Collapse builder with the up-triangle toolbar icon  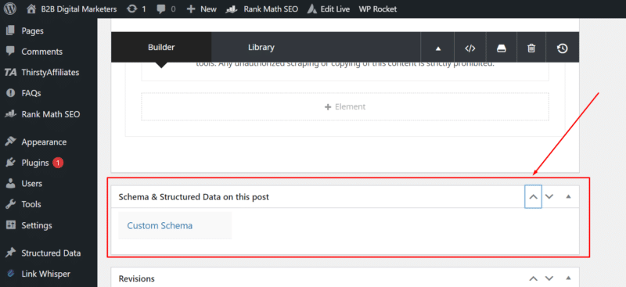[438, 48]
